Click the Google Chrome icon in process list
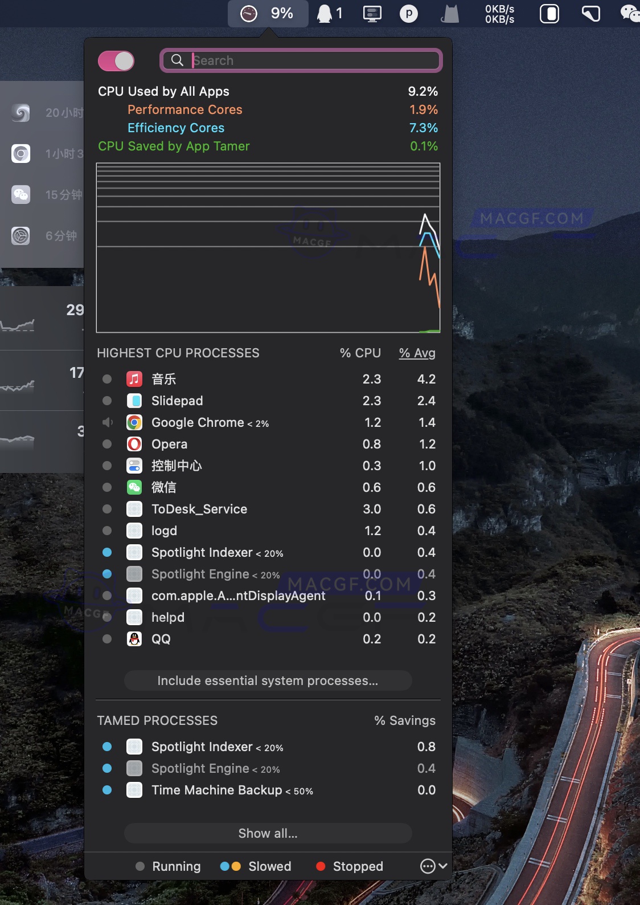This screenshot has width=640, height=905. [134, 422]
